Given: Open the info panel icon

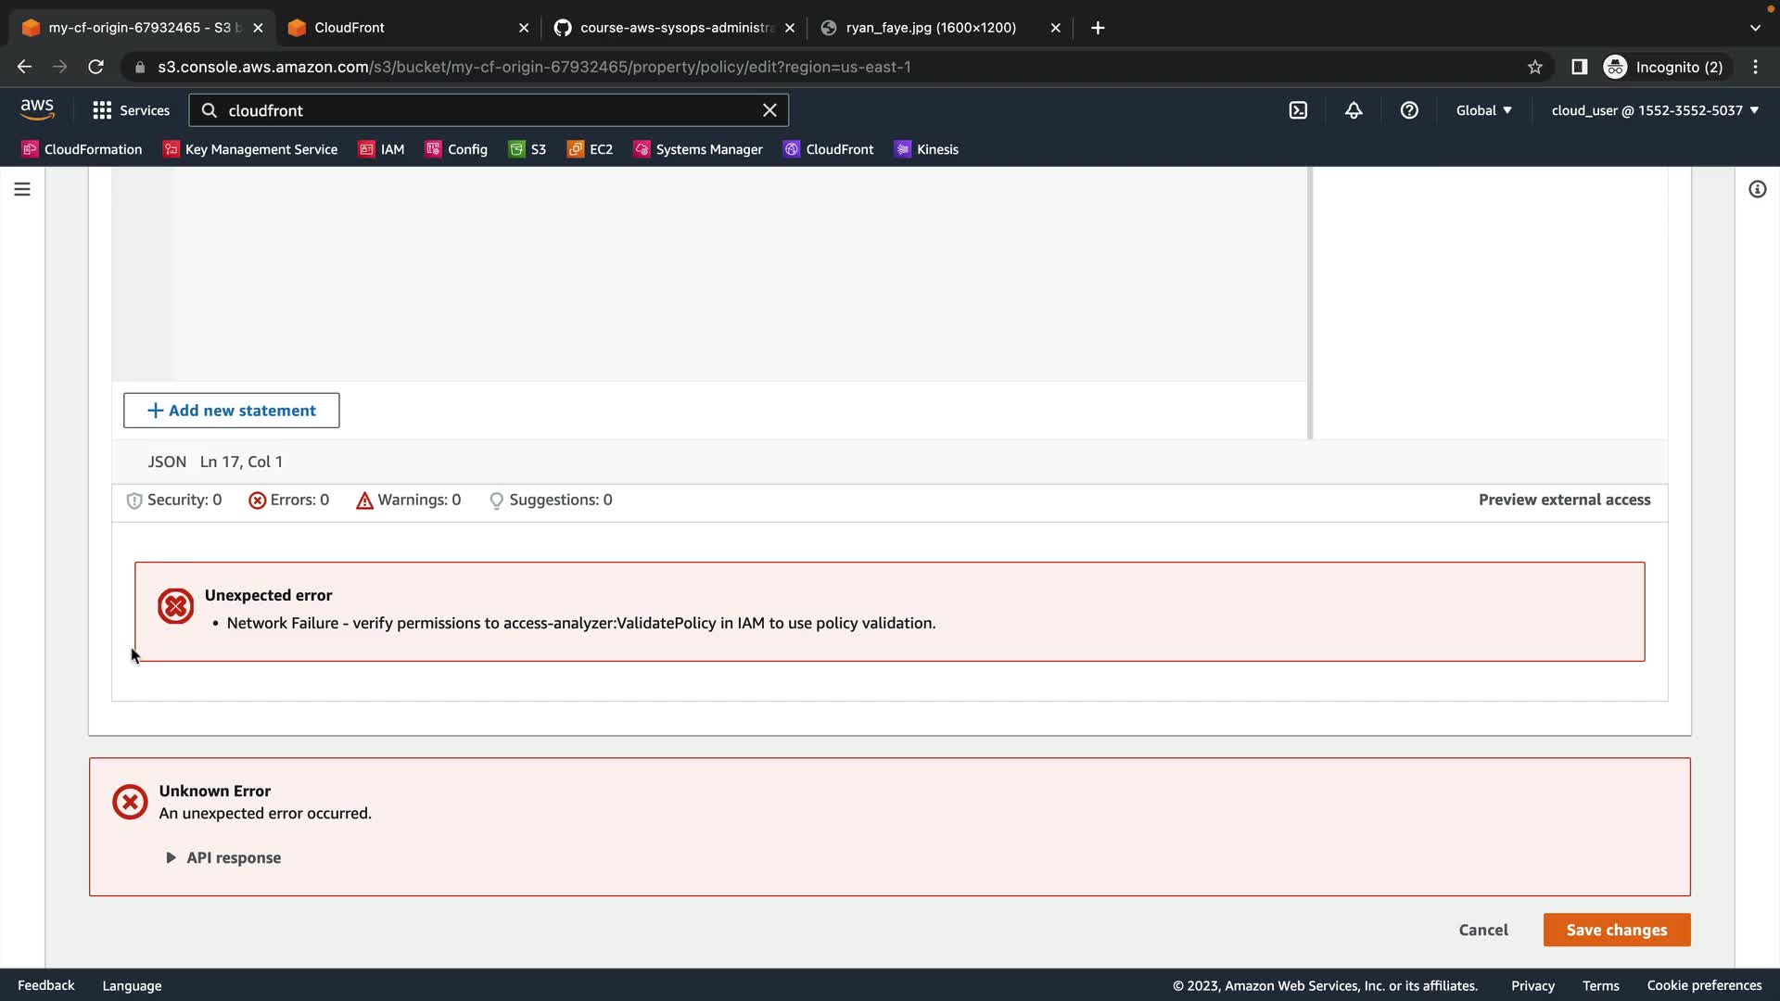Looking at the screenshot, I should point(1757,189).
